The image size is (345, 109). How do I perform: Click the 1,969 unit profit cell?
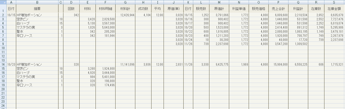(239, 64)
